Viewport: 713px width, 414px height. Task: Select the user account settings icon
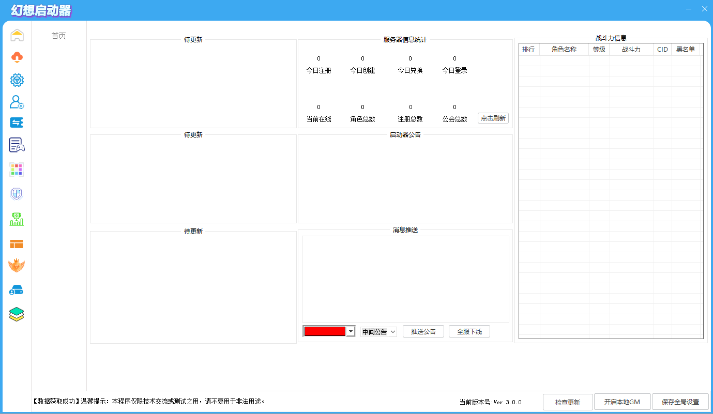(x=17, y=102)
